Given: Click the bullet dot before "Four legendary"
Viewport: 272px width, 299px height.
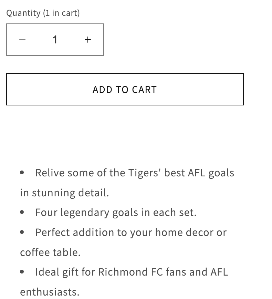Looking at the screenshot, I should click(x=22, y=212).
